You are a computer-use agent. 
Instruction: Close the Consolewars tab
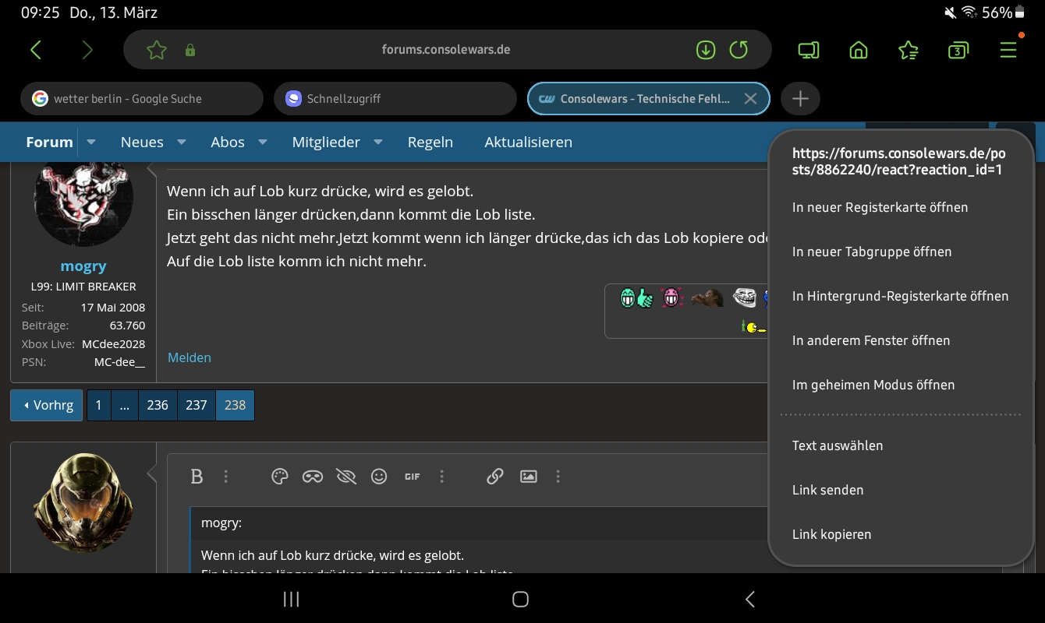[750, 99]
